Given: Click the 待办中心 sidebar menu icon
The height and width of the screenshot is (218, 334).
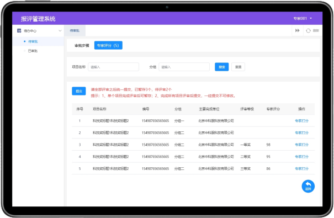Looking at the screenshot, I should point(19,31).
